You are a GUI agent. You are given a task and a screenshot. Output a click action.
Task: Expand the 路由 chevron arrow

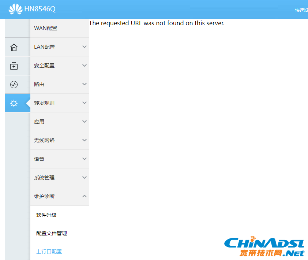pos(84,84)
